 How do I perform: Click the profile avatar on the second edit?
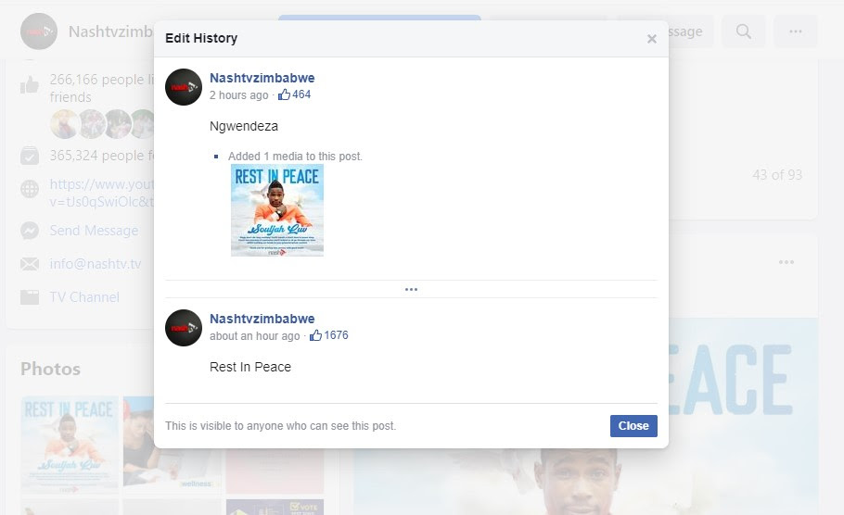(184, 328)
